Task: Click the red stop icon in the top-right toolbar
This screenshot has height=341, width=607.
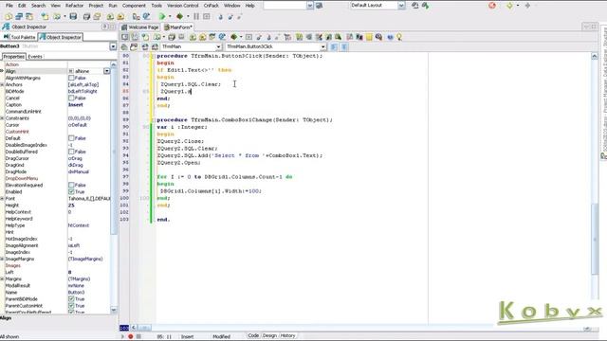Action: (x=492, y=6)
